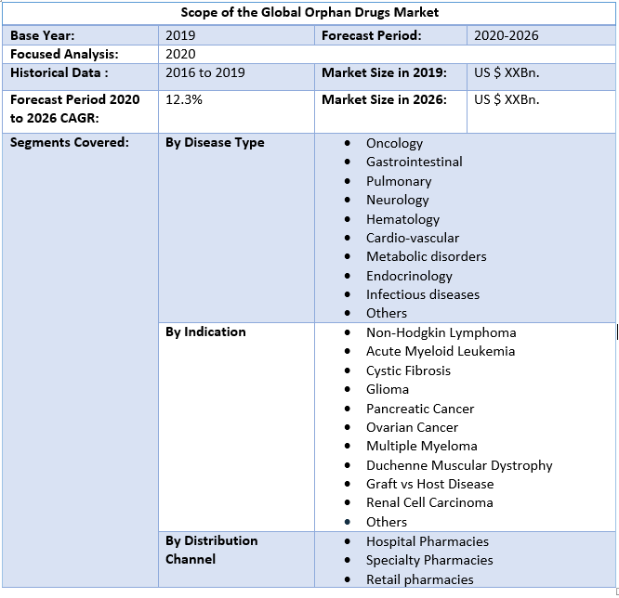Select the 'By Disease Type' segment heading
This screenshot has width=619, height=598.
(x=215, y=142)
